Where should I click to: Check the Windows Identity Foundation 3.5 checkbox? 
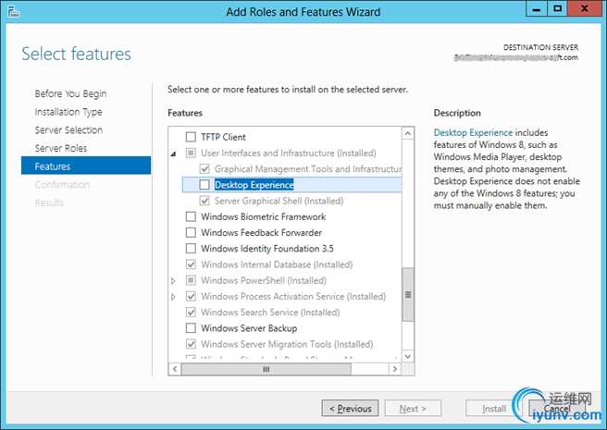191,248
